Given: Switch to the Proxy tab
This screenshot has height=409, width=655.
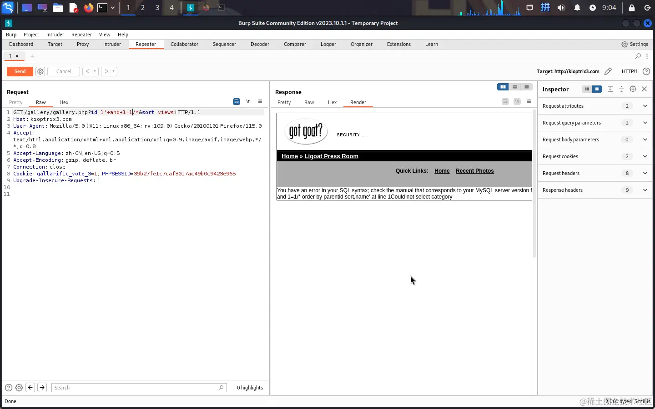Looking at the screenshot, I should tap(83, 44).
